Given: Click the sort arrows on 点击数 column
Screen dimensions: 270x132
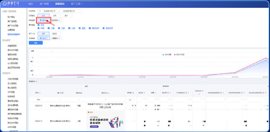Looking at the screenshot, I should (144, 93).
